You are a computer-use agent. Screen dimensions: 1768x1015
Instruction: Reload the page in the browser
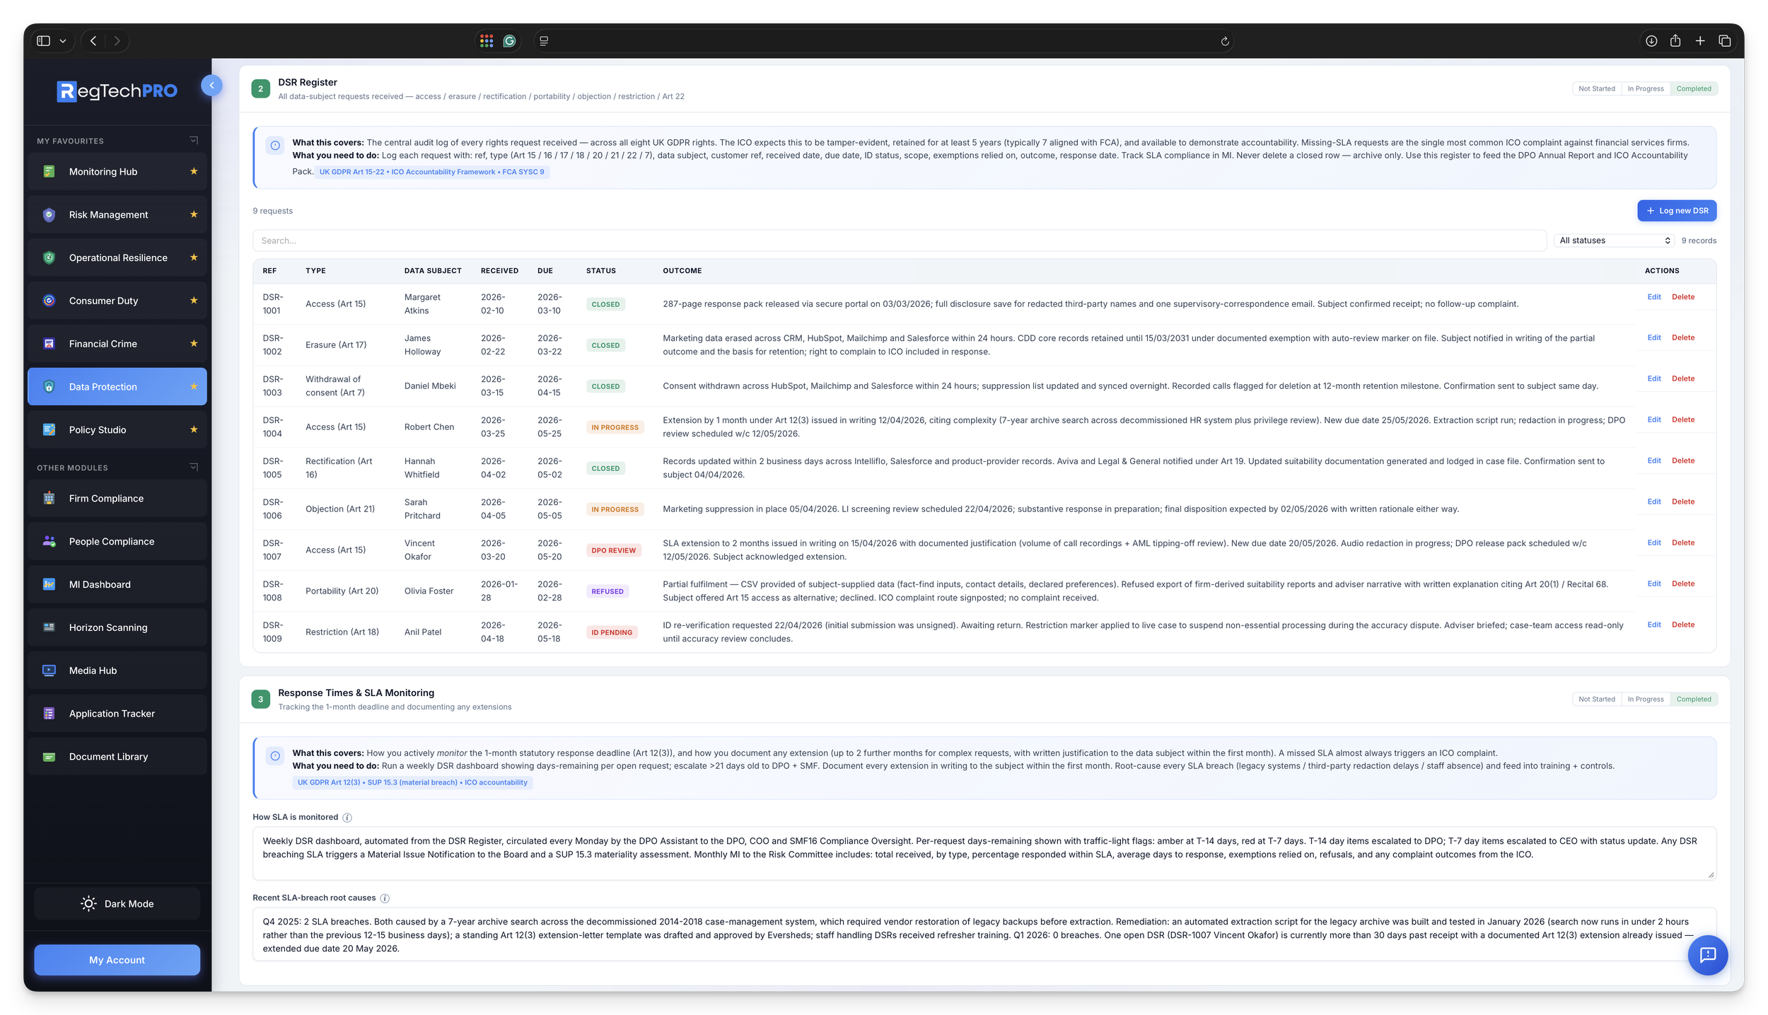1225,41
